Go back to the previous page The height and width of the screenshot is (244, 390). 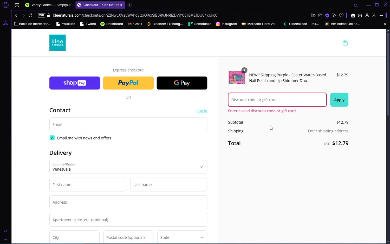click(x=16, y=15)
